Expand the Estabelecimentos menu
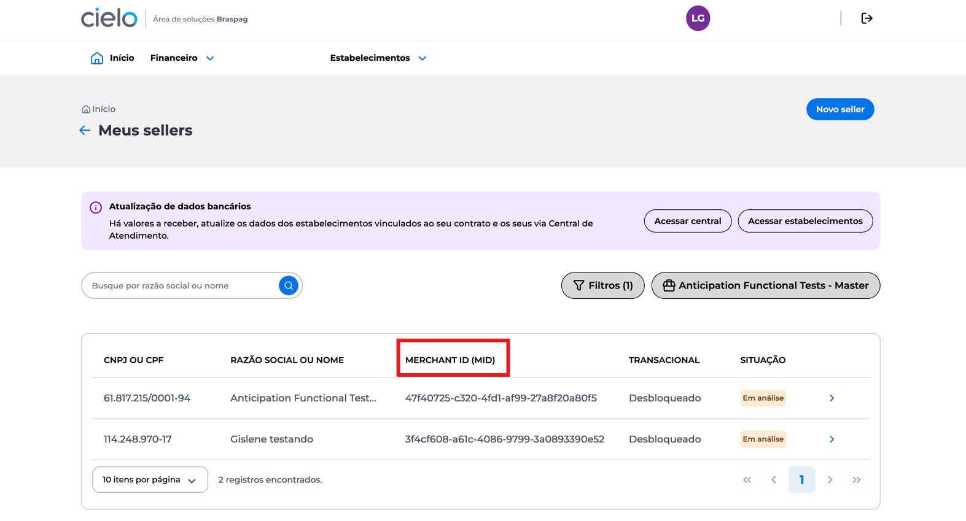 point(378,58)
